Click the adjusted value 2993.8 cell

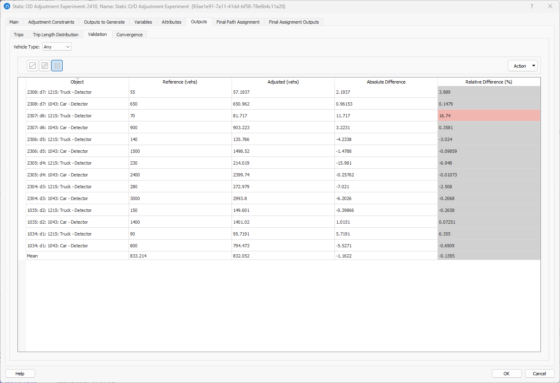click(283, 198)
